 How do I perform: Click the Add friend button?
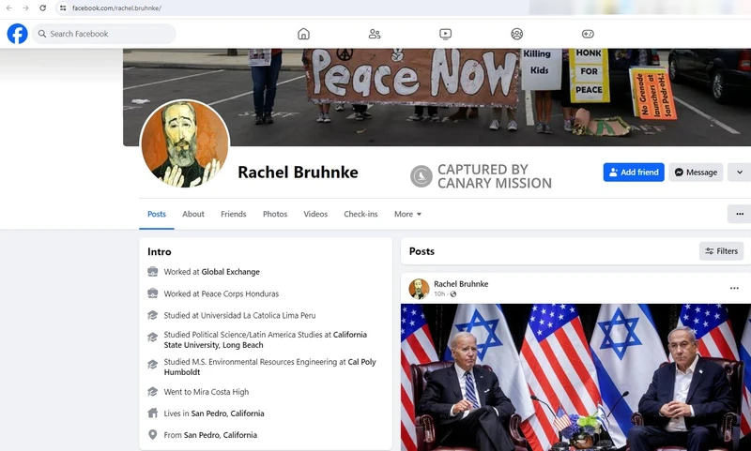point(634,173)
